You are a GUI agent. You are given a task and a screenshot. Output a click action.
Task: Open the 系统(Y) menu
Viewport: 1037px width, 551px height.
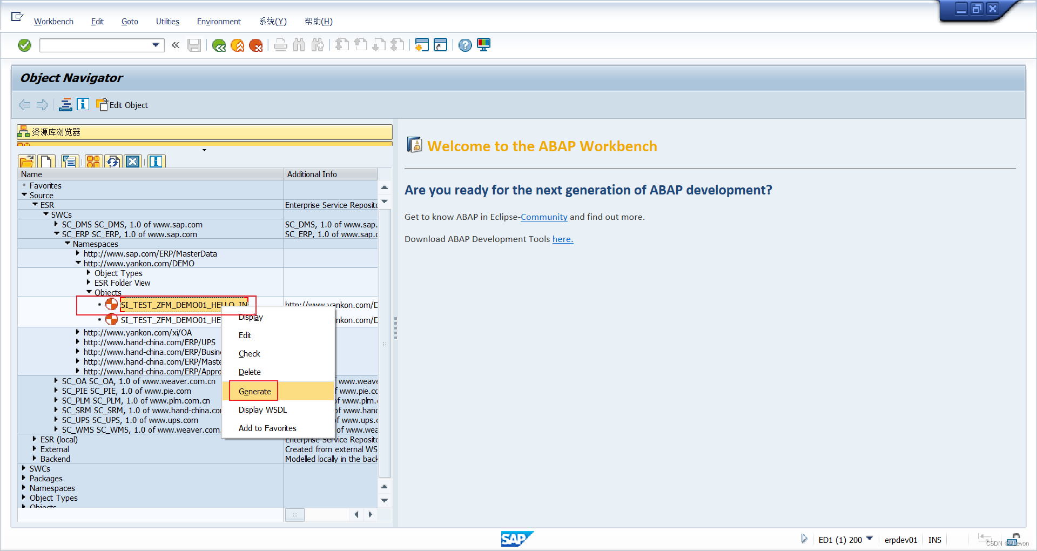click(273, 22)
